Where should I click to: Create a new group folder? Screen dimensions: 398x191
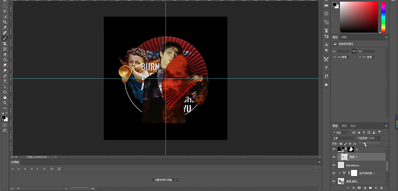[371, 188]
